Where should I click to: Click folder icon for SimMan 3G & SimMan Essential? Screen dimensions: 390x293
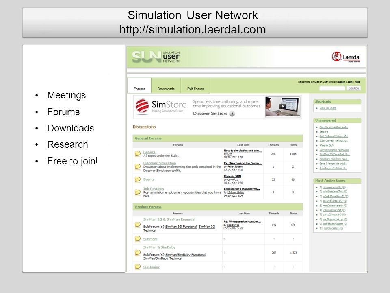tap(138, 225)
